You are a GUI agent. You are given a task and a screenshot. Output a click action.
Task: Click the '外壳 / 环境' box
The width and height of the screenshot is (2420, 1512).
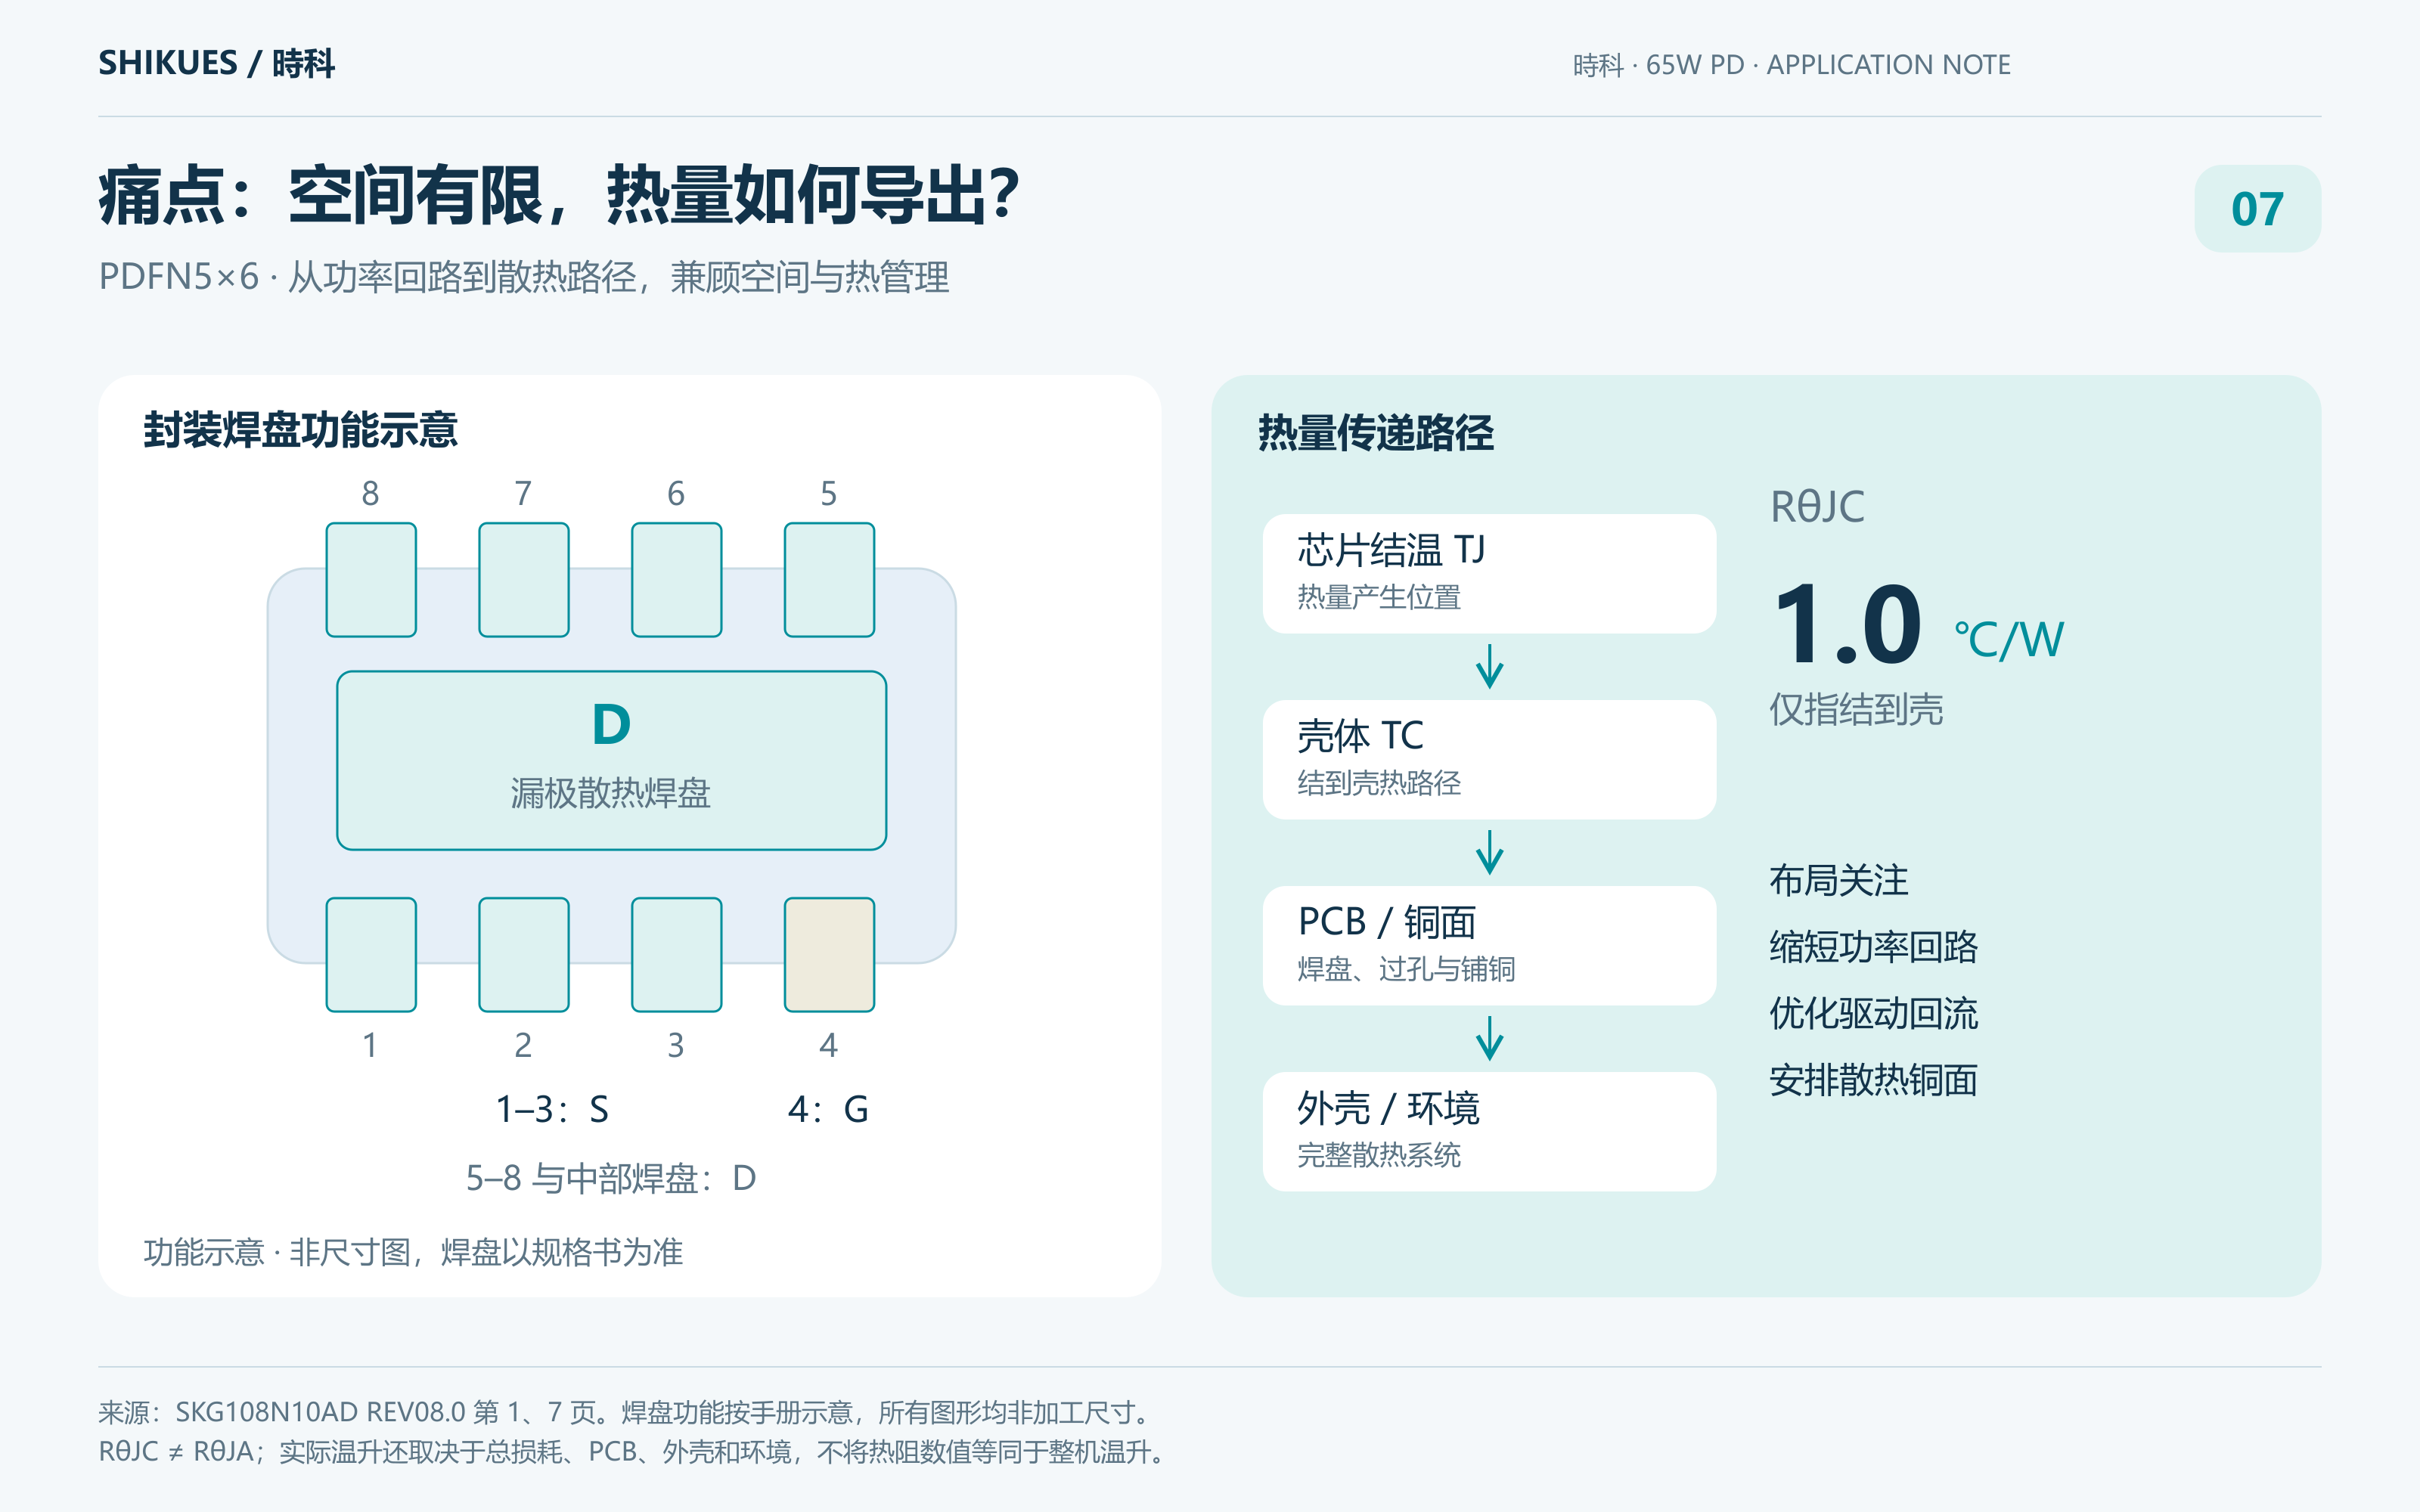point(1489,1132)
